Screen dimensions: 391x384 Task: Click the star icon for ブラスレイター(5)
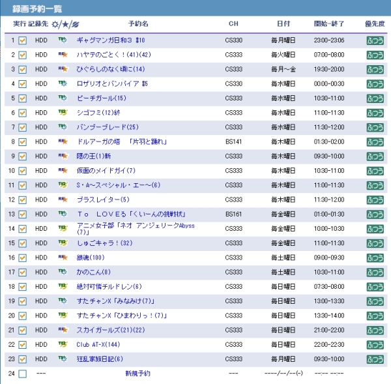pyautogui.click(x=63, y=199)
